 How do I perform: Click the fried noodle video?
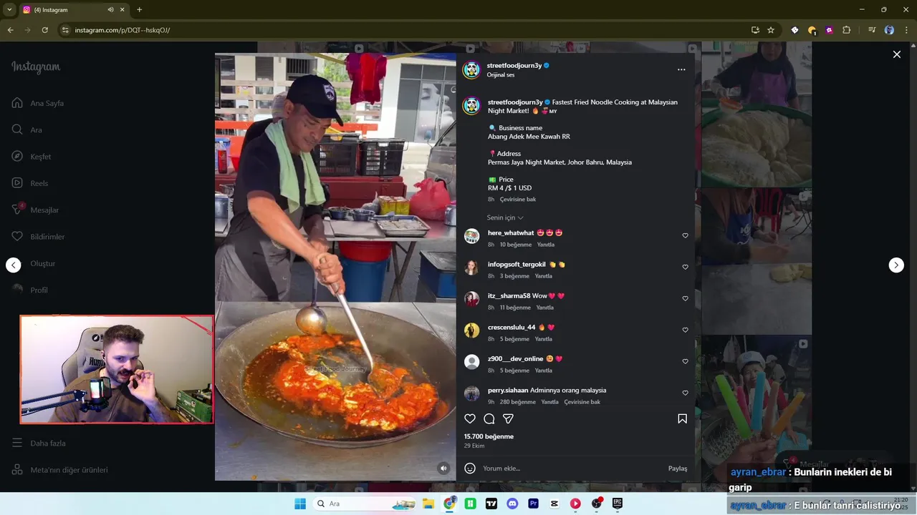coord(335,266)
